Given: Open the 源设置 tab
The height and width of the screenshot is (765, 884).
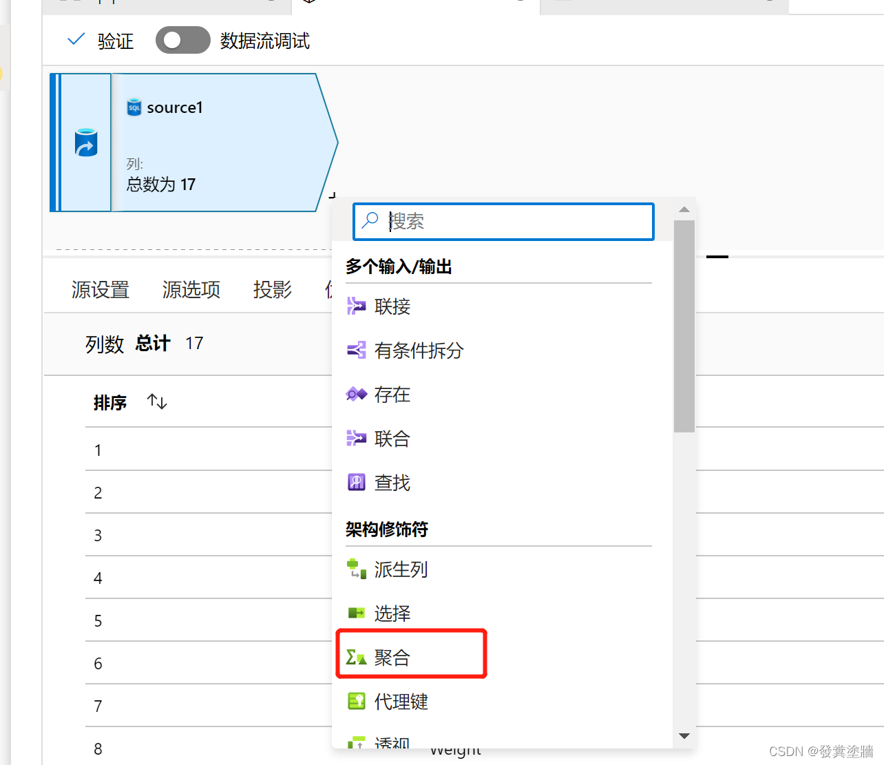Looking at the screenshot, I should coord(101,290).
